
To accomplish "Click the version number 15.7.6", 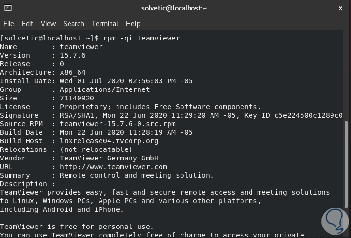I will coord(72,55).
